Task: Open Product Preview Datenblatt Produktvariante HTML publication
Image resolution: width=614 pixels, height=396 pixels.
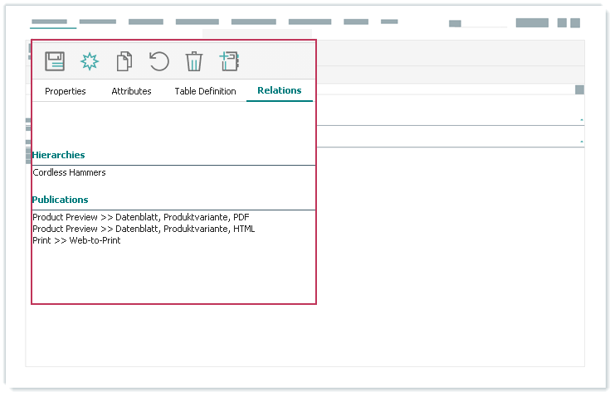Action: pyautogui.click(x=144, y=229)
